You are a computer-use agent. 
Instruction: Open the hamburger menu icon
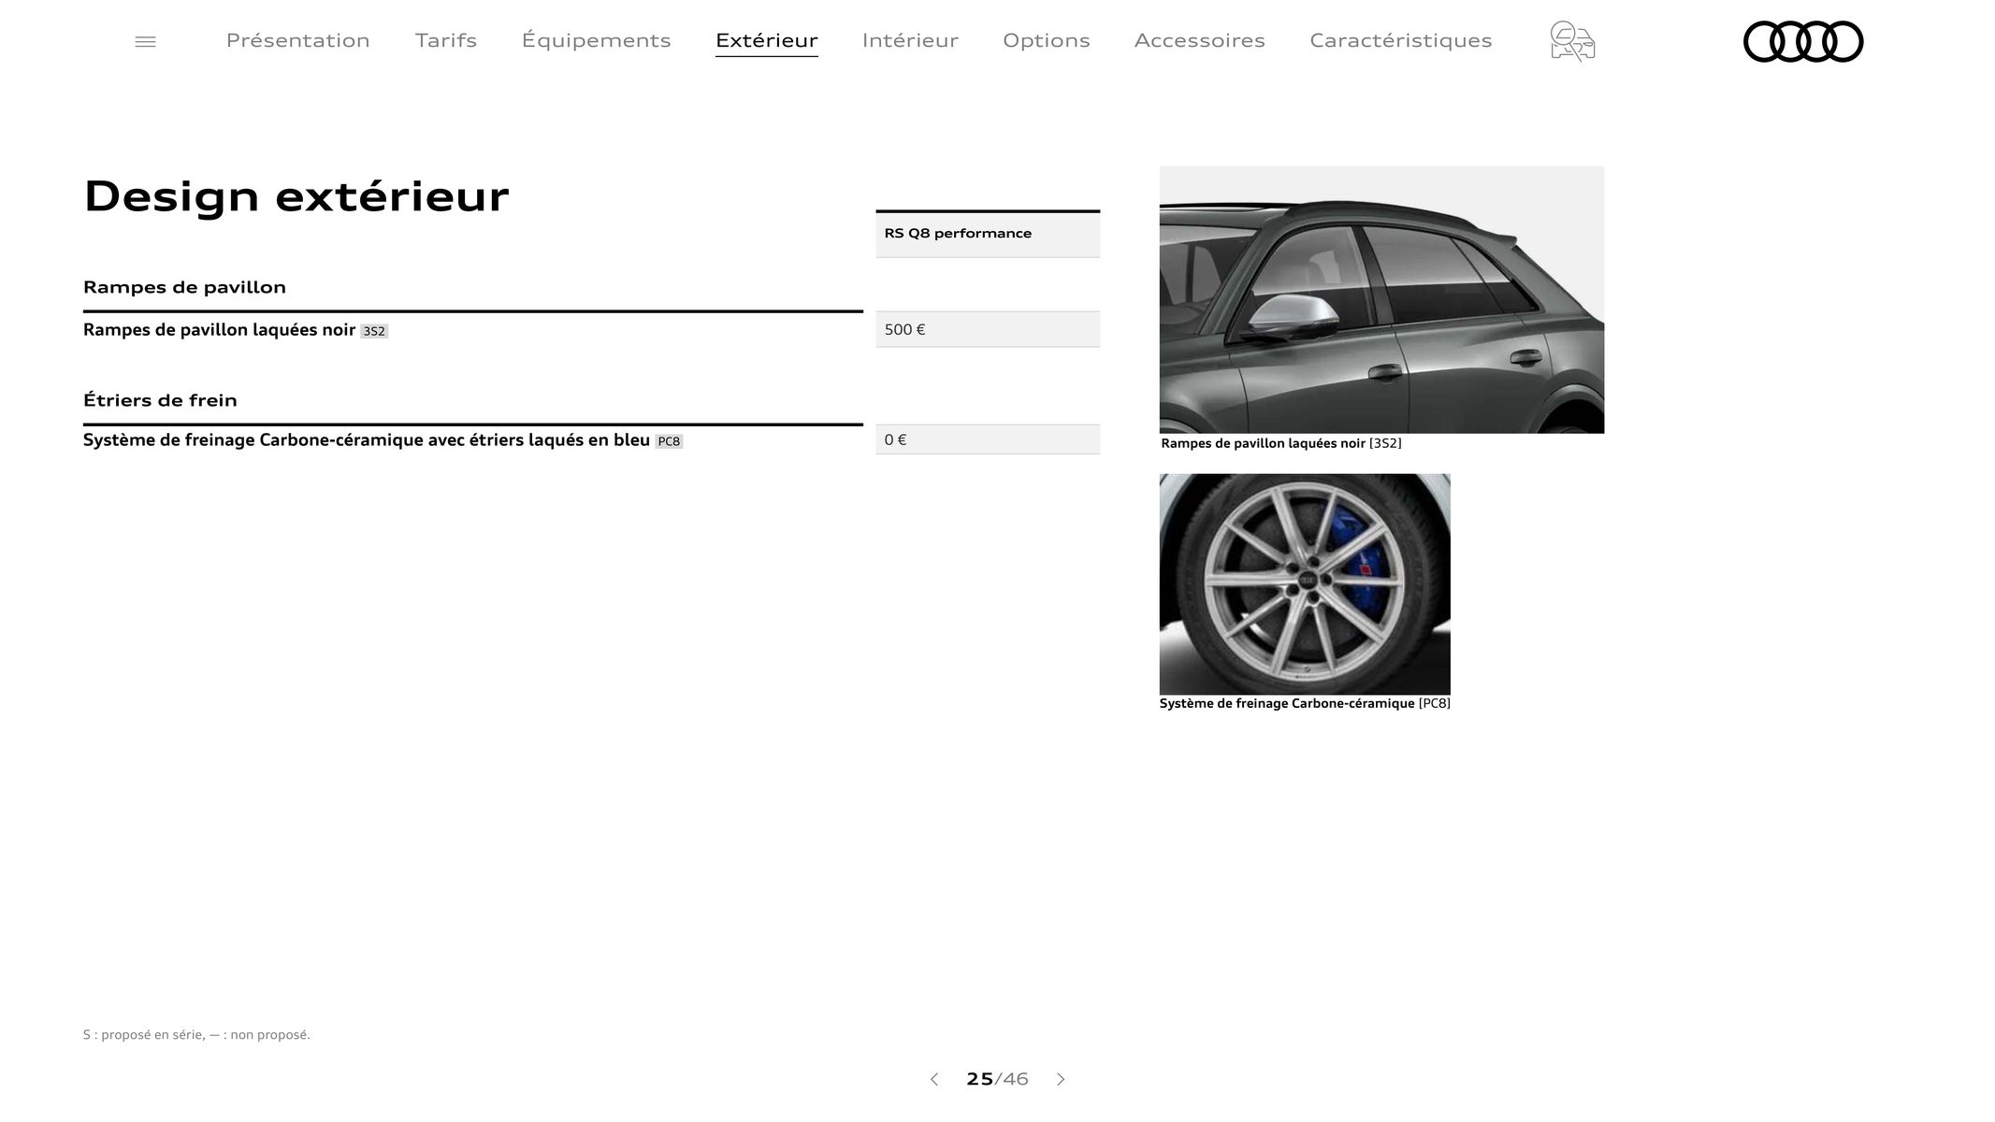(x=145, y=42)
